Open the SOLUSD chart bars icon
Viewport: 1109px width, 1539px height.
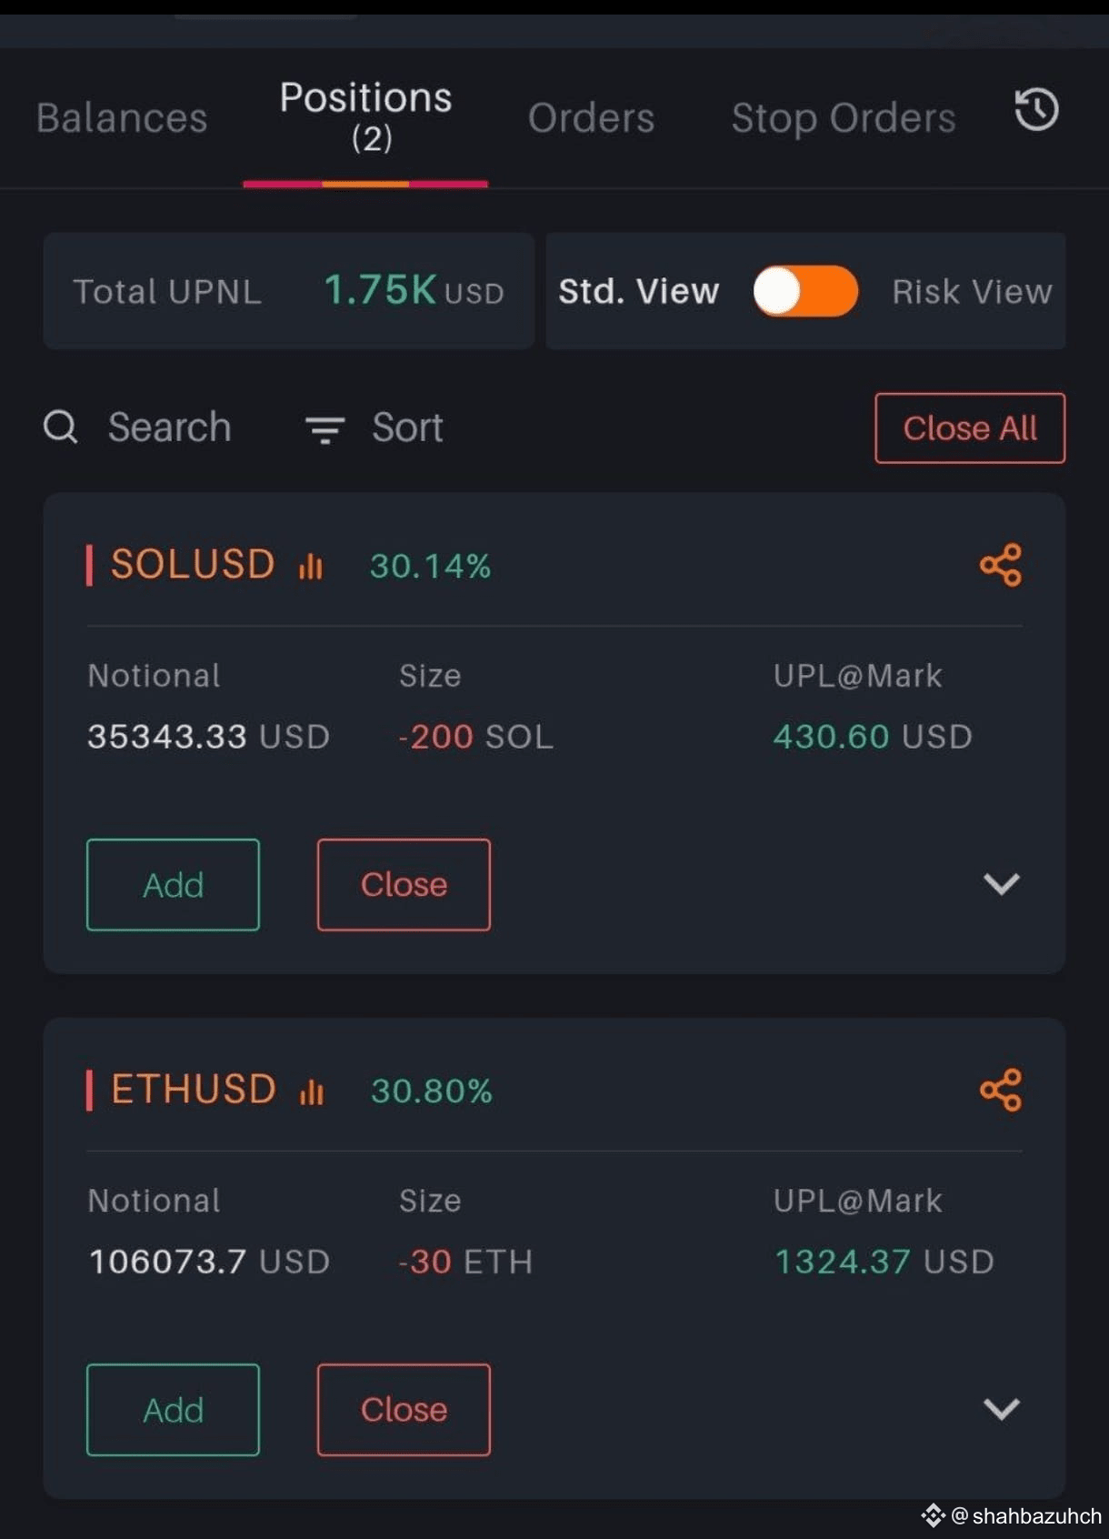pyautogui.click(x=311, y=566)
